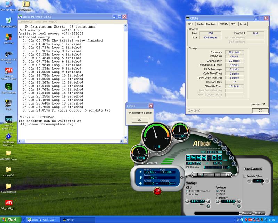Increase fan control temperature with plus
Viewport: 278px width, 223px height.
267,181
